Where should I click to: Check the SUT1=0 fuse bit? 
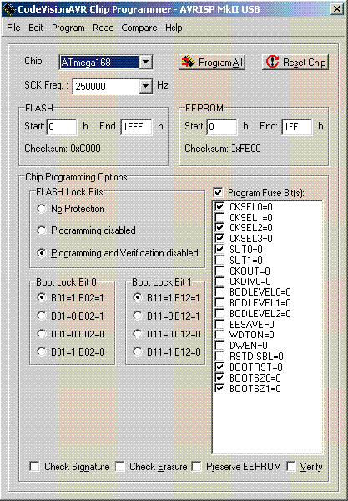219,260
